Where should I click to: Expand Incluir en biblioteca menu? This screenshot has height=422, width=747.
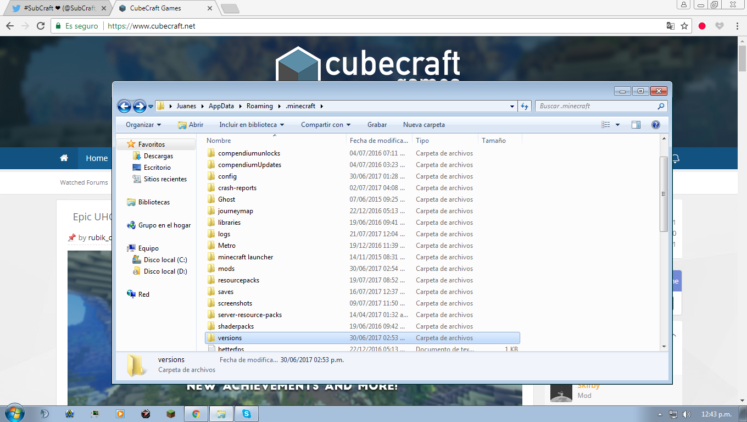(252, 125)
